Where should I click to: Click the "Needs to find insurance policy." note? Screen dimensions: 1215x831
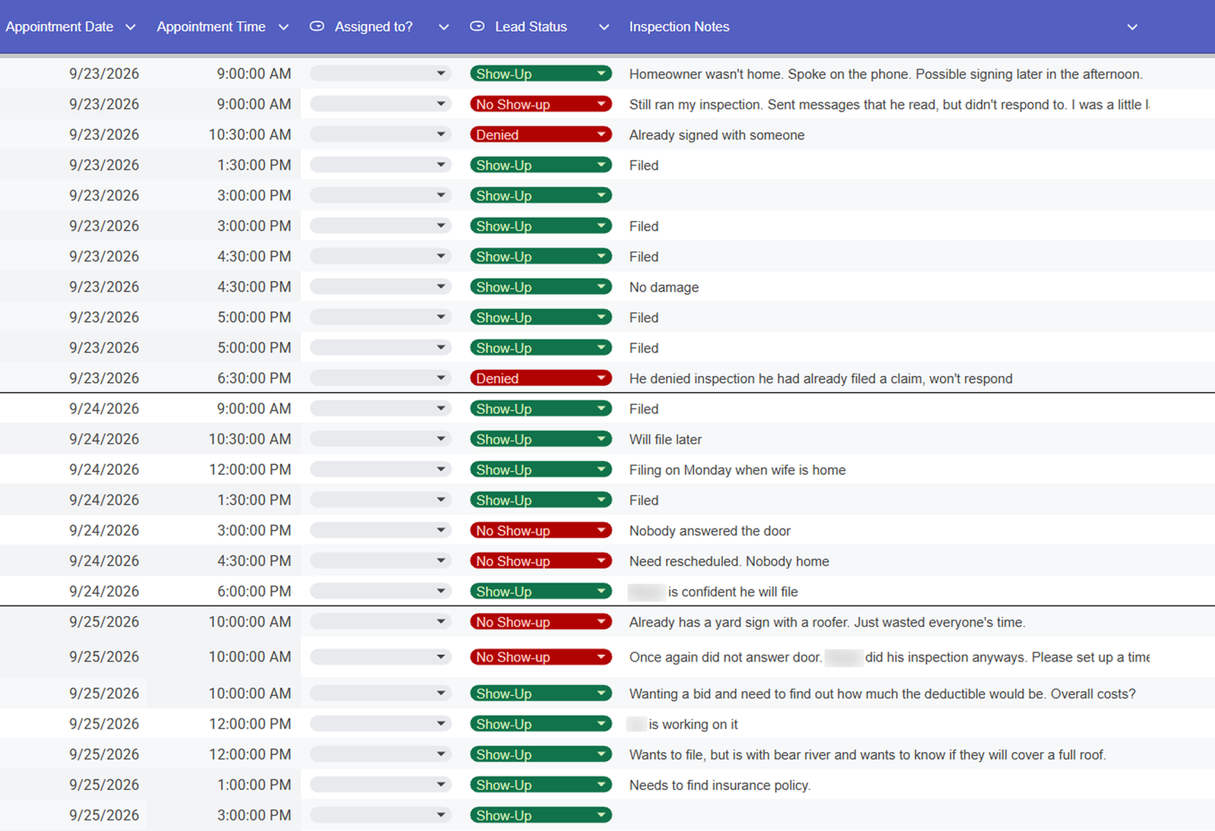coord(720,785)
